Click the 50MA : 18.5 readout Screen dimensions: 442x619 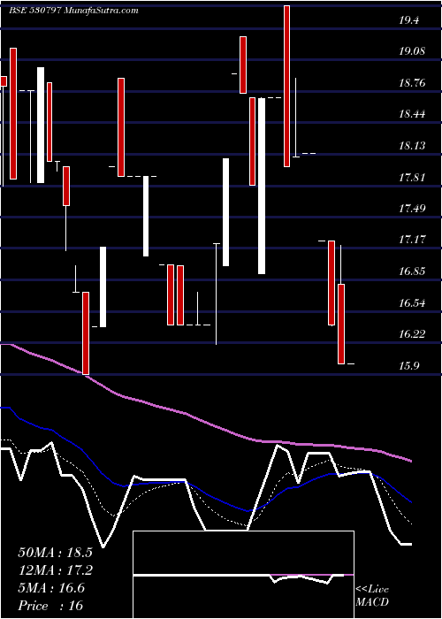[55, 553]
